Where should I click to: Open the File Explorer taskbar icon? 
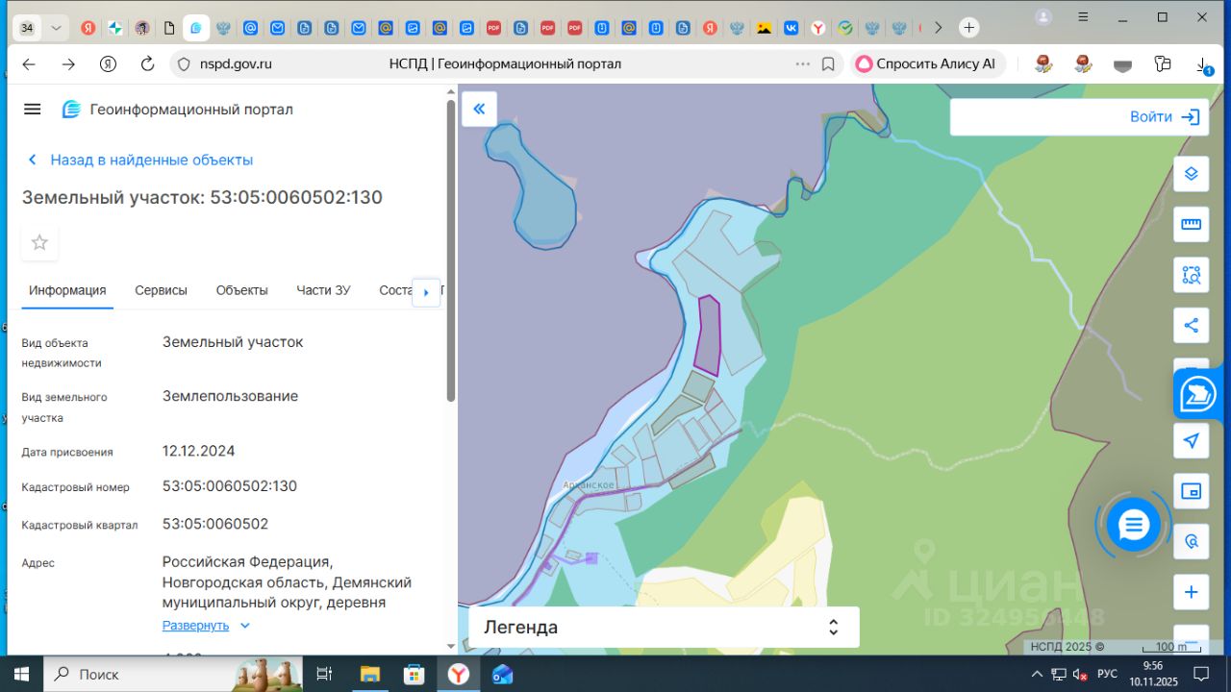click(370, 674)
